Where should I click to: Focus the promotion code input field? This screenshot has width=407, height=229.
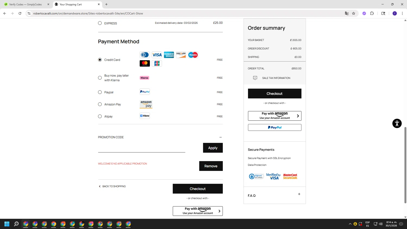[x=142, y=148]
